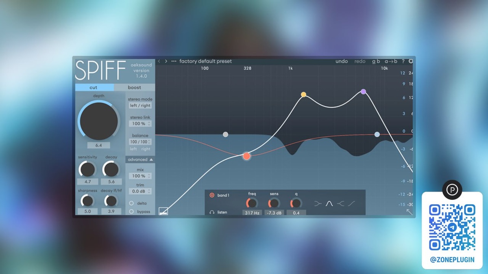Viewport: 488px width, 274px height.
Task: Go to the previous preset arrow
Action: click(159, 61)
